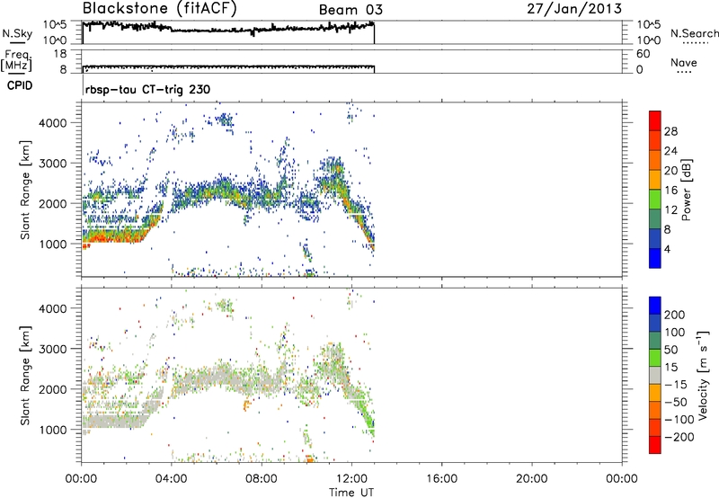The width and height of the screenshot is (719, 498).
Task: Click the velocity panel 'Slant Range [km]' label
Action: (x=25, y=376)
